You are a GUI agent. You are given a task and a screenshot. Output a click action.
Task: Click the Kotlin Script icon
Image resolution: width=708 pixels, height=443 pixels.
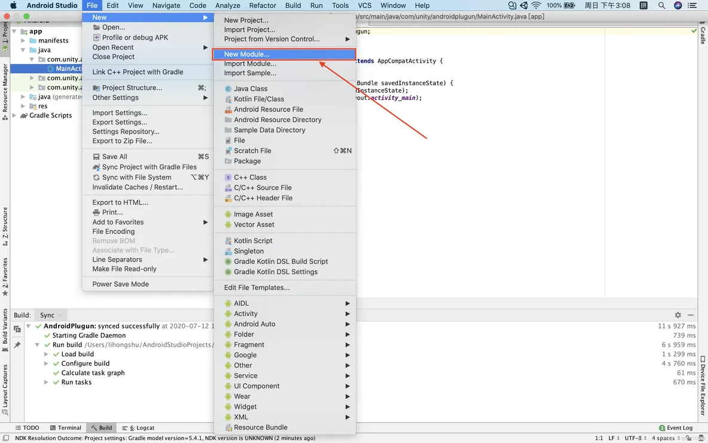point(228,241)
